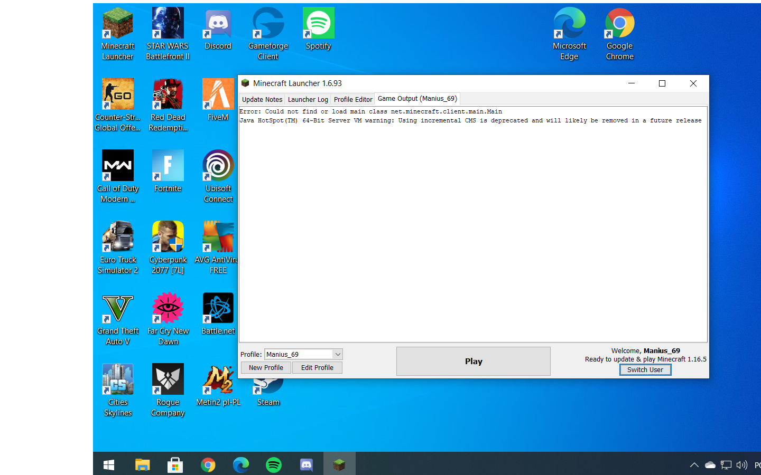
Task: Click the Fortnite desktop shortcut
Action: [x=168, y=172]
